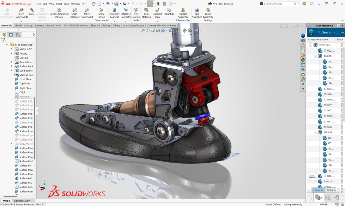Open the File menu
Screen dimensions: 345x206
point(39,4)
